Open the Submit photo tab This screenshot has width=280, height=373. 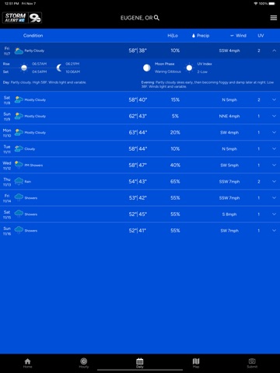(x=252, y=363)
